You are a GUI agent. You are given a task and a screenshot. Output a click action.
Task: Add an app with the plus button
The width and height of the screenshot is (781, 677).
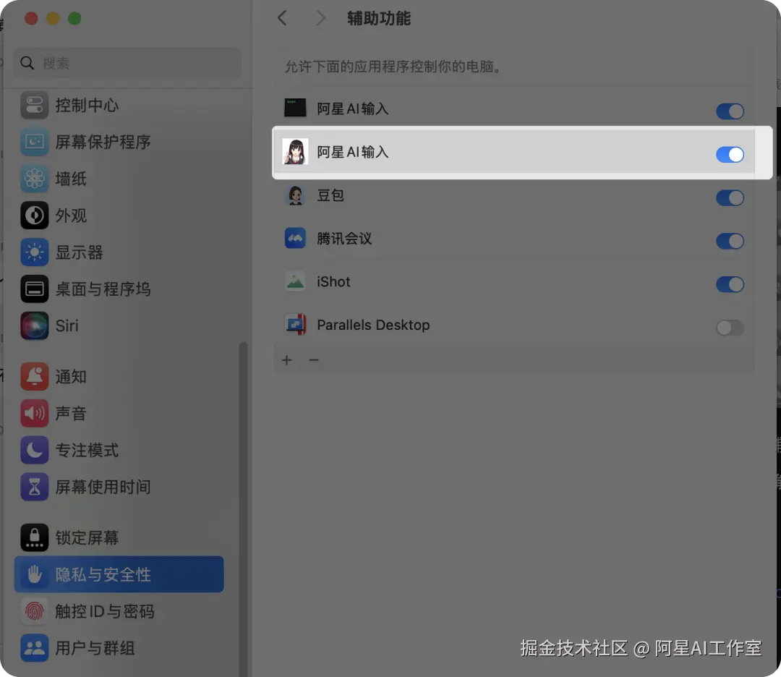point(286,359)
